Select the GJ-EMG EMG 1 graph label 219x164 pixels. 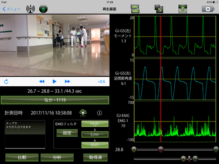coord(123,121)
